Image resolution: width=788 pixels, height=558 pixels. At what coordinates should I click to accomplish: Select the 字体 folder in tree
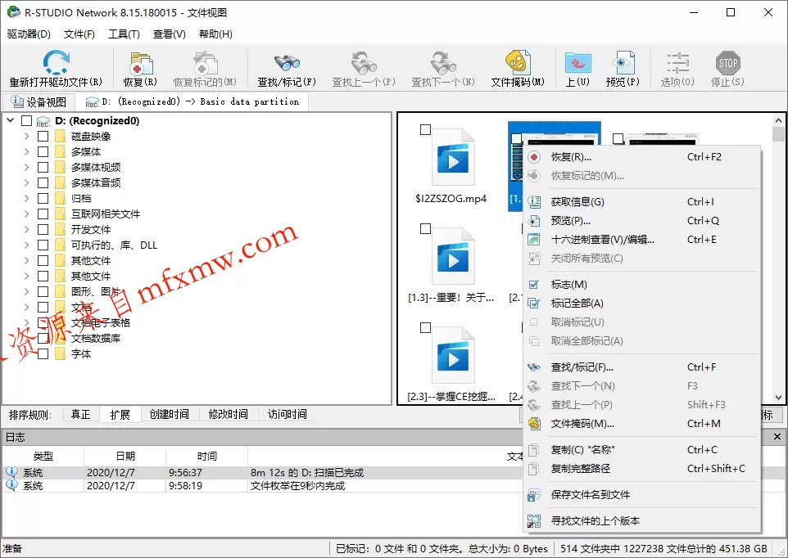click(x=81, y=353)
